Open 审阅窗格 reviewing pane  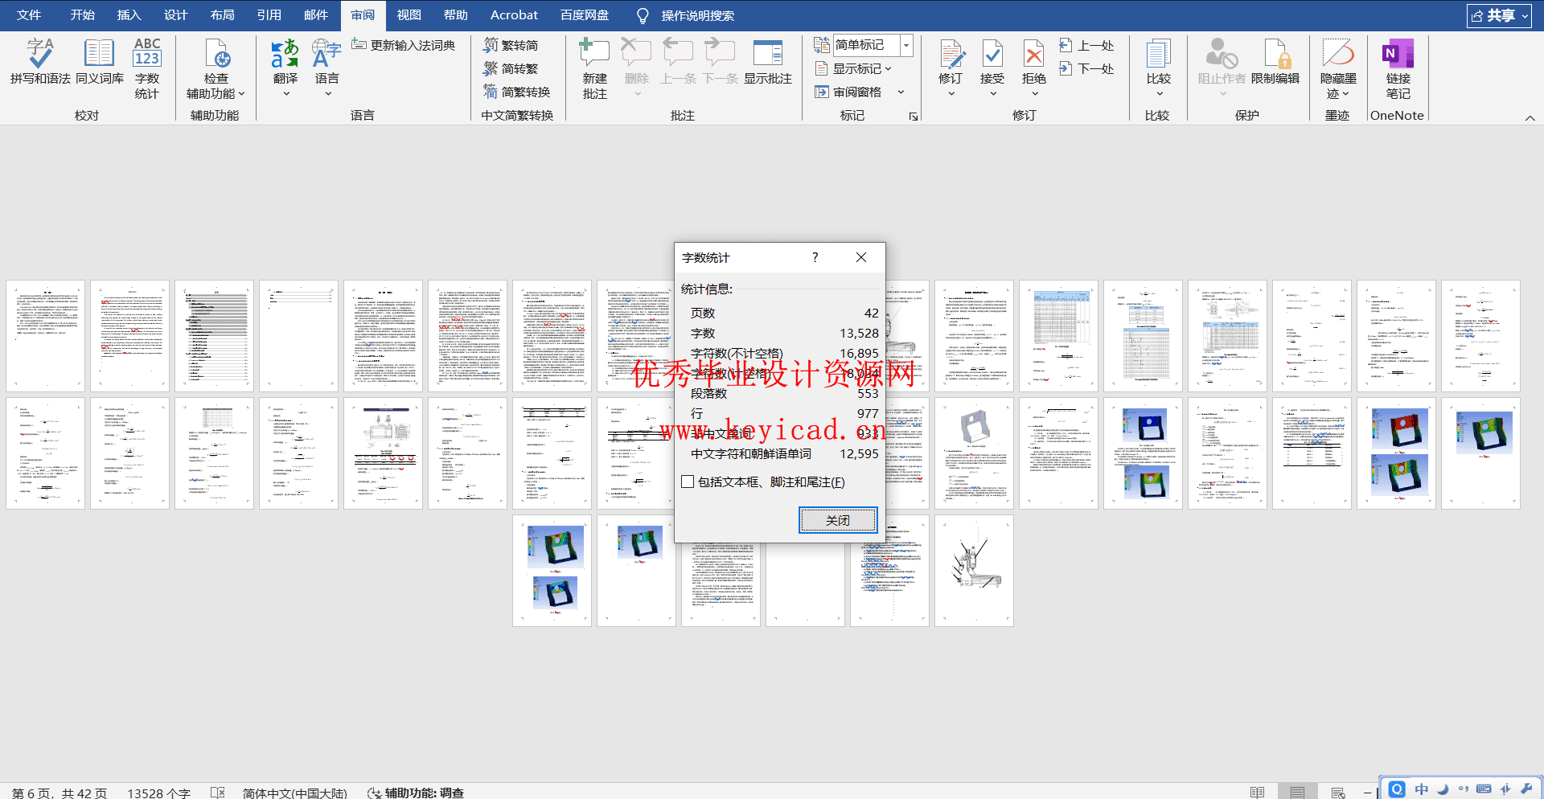848,92
